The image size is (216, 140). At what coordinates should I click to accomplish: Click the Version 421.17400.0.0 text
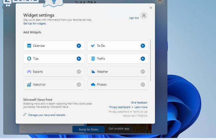(135, 116)
